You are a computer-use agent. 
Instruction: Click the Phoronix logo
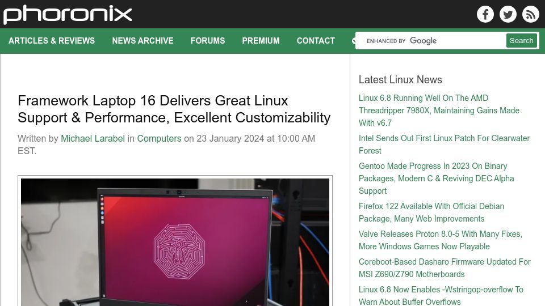point(68,15)
